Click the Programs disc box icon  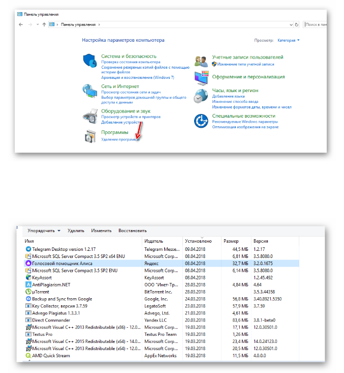[x=90, y=136]
